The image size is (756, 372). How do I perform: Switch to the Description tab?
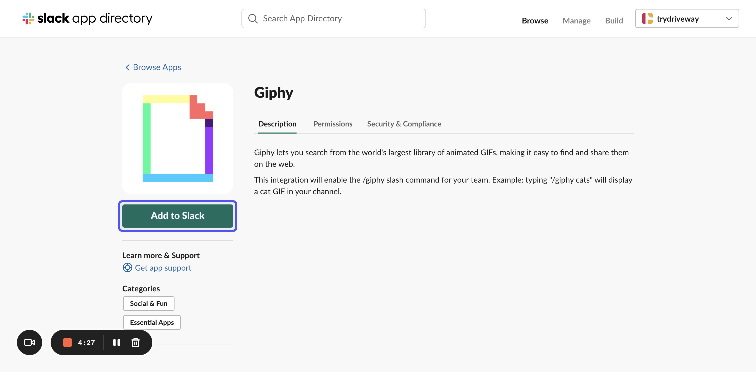pos(277,124)
